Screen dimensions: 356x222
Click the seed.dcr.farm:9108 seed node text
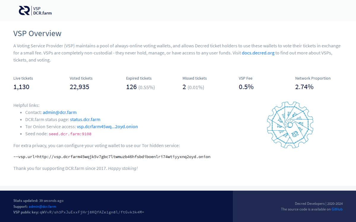tap(70, 134)
